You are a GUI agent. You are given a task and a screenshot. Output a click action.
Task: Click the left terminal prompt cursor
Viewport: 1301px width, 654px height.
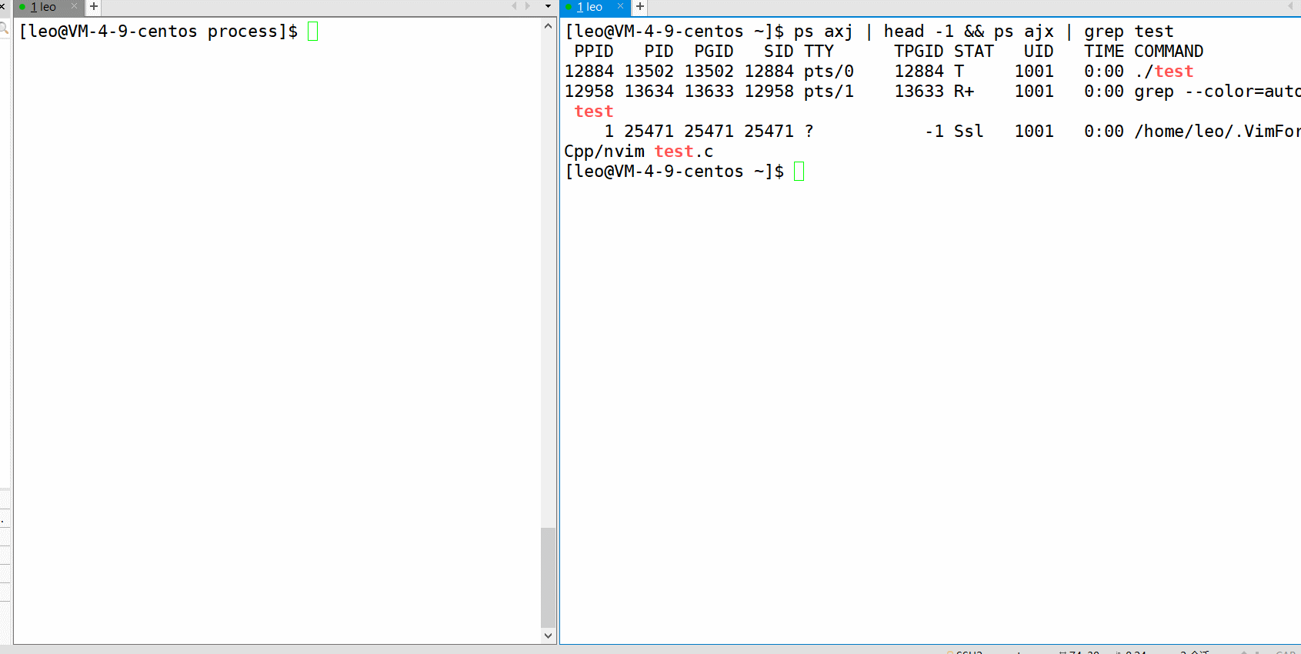pos(312,32)
